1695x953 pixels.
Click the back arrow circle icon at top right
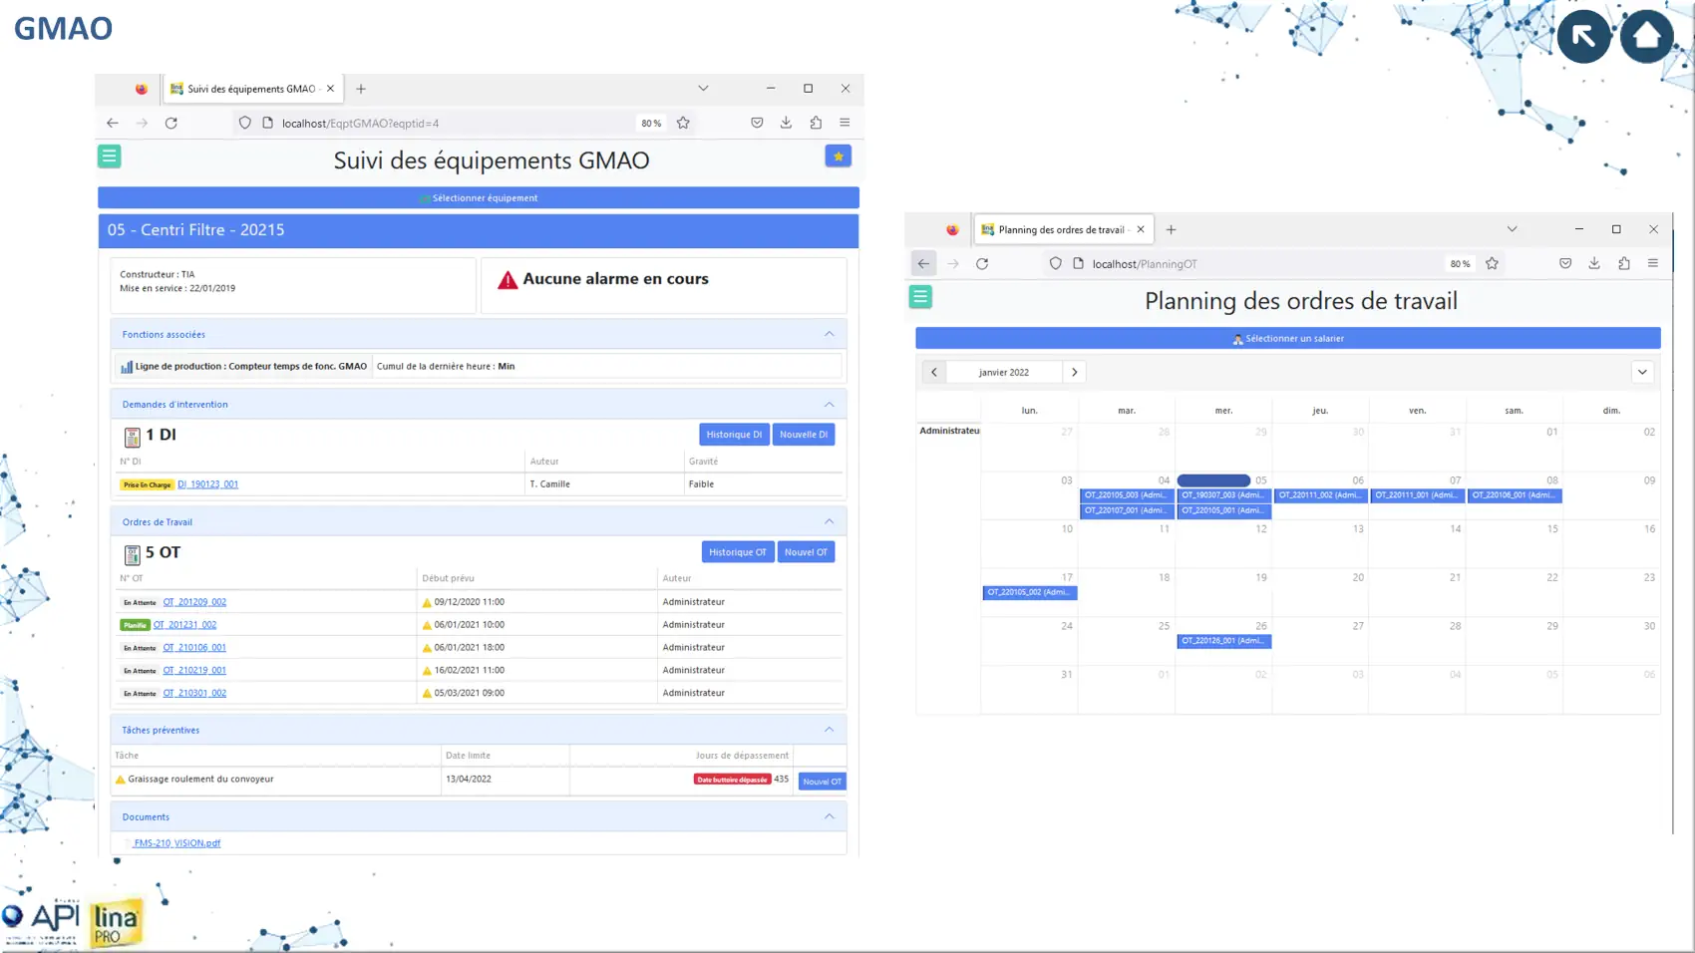[1583, 36]
